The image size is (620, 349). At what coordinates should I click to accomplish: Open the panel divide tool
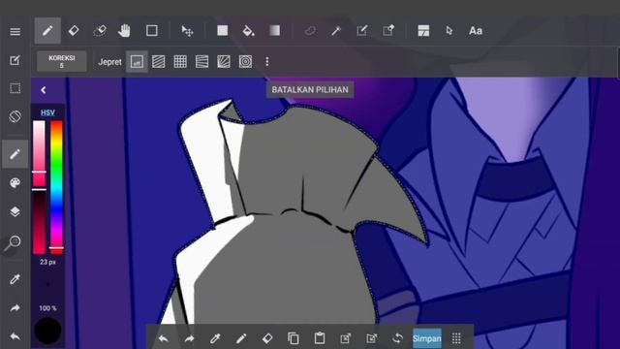(423, 31)
